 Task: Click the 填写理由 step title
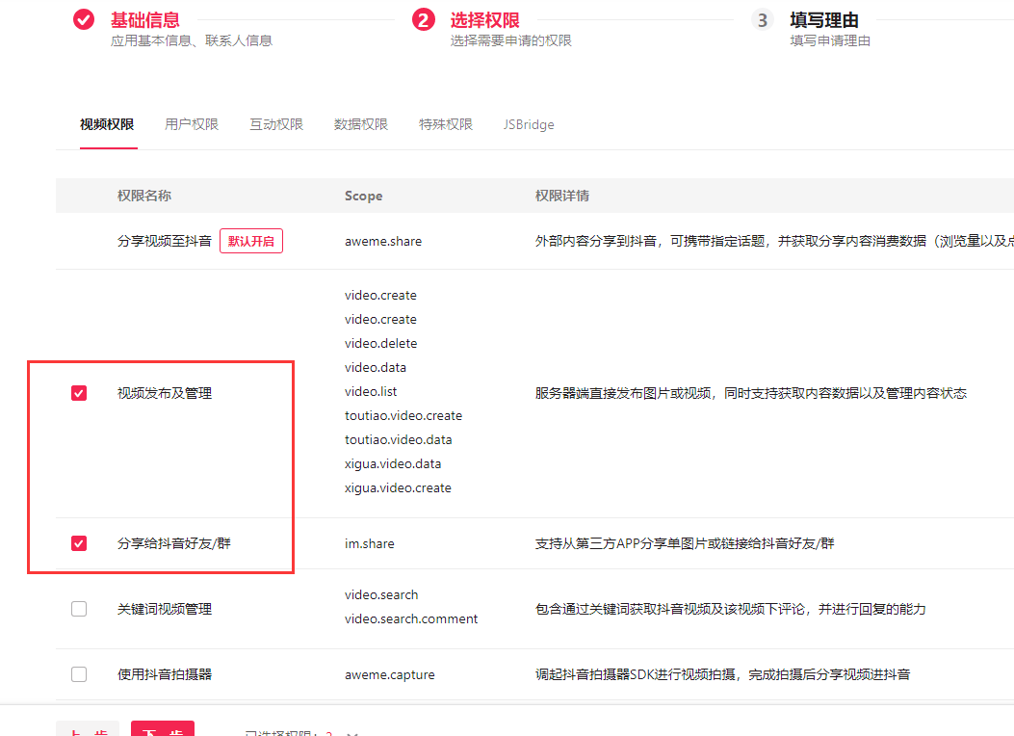tap(824, 20)
